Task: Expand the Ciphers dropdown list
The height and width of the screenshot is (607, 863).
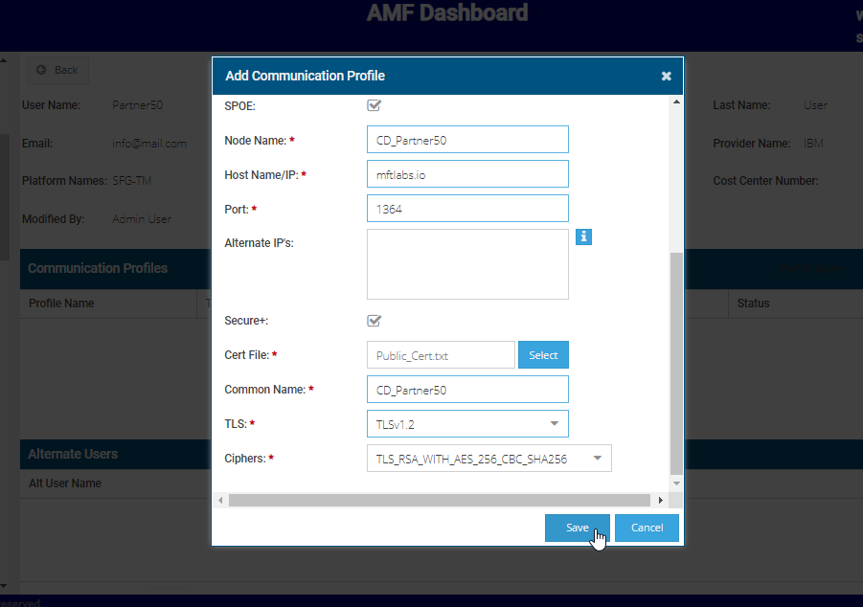Action: pos(488,459)
